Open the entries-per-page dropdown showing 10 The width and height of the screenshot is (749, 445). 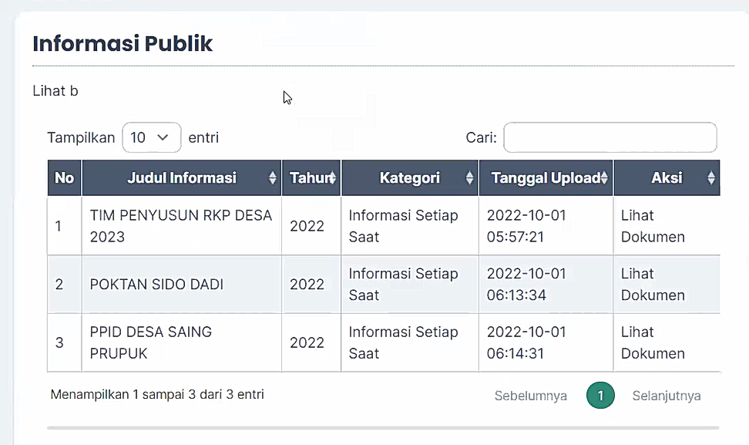[151, 137]
